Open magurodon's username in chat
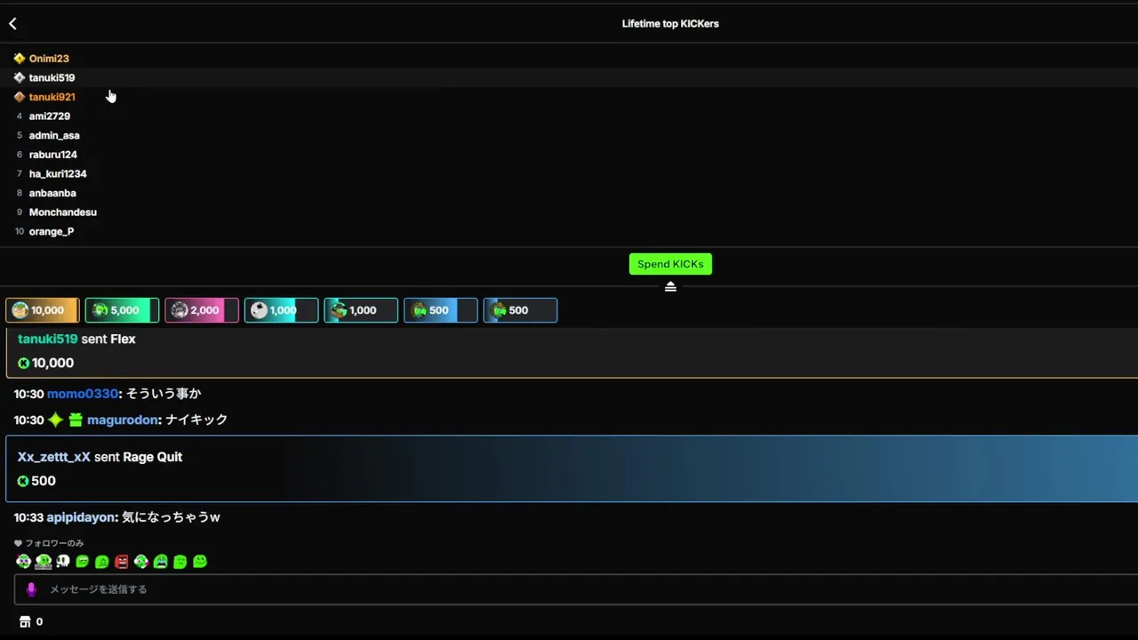 click(123, 420)
